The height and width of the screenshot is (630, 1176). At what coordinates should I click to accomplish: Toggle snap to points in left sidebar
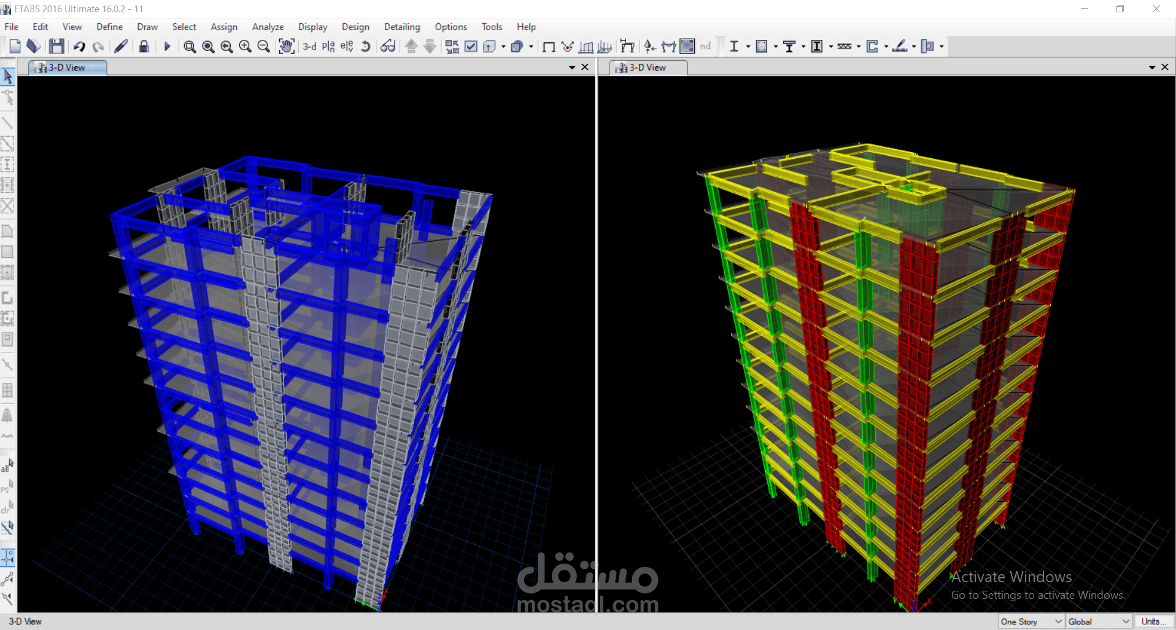pyautogui.click(x=8, y=557)
